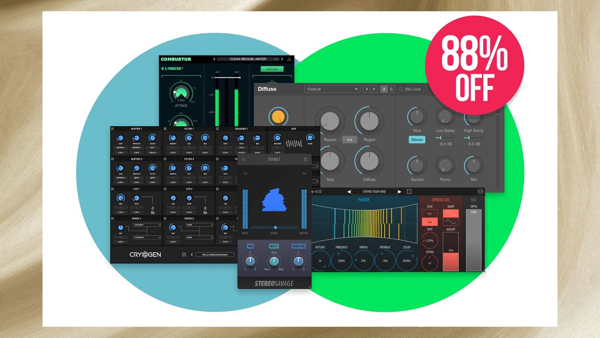Screen dimensions: 600x338
Task: Click the Buffer 1 expand icon in Cryogen
Action: pyautogui.click(x=112, y=129)
